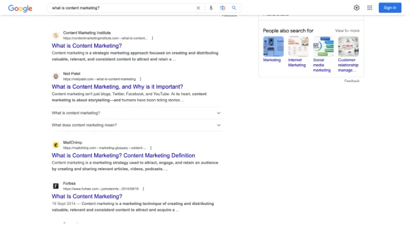
Task: Click the Content Marketing Institute site name
Action: pyautogui.click(x=87, y=33)
